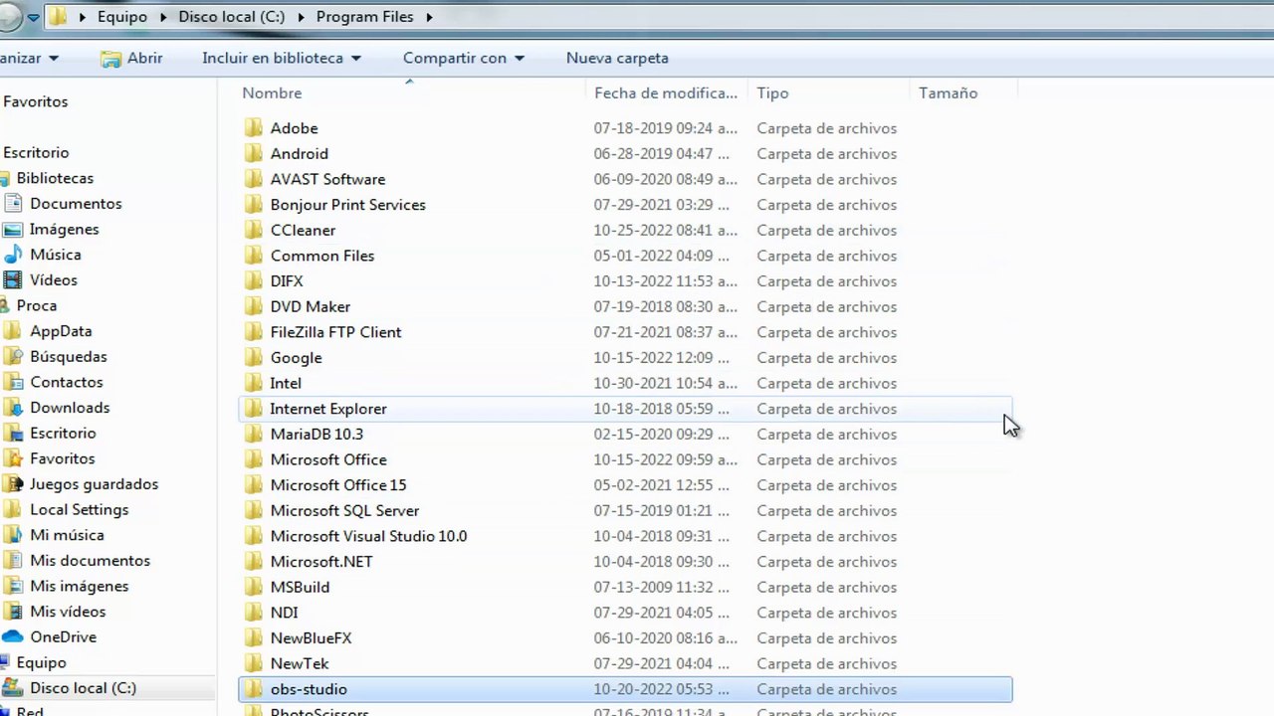Open AppData folder in sidebar
1274x716 pixels.
pyautogui.click(x=61, y=331)
